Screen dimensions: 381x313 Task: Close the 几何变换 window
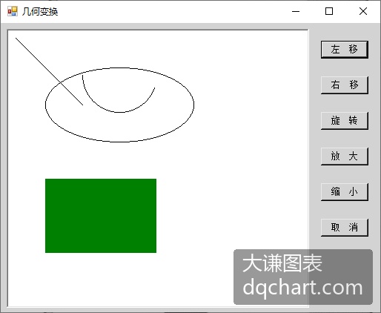[x=363, y=11]
